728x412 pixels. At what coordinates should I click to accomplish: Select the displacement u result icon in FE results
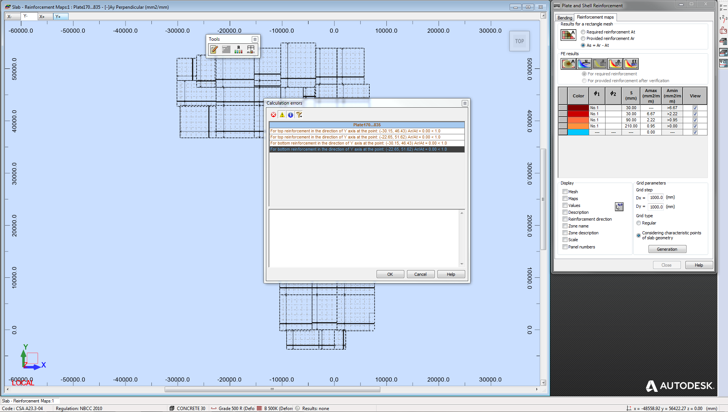click(x=584, y=64)
